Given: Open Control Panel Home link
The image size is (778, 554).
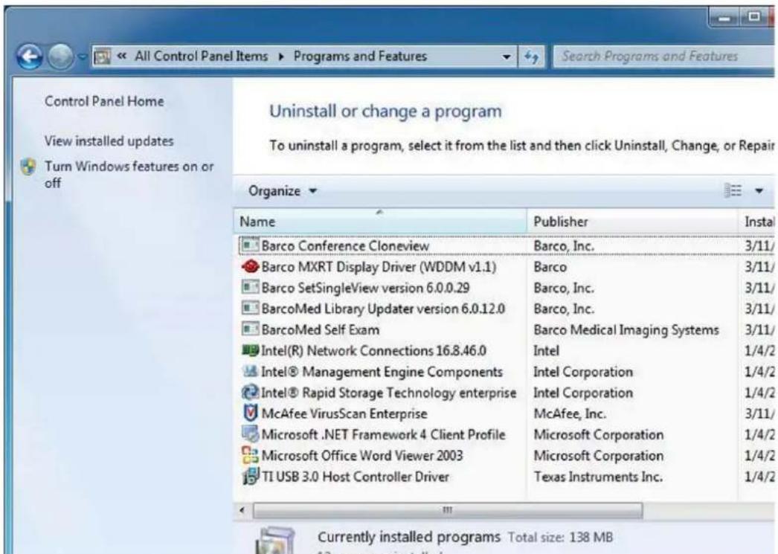Looking at the screenshot, I should tap(104, 101).
